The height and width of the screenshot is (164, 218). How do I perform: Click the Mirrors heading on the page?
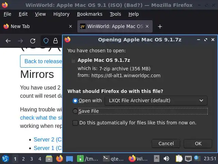coord(37,74)
